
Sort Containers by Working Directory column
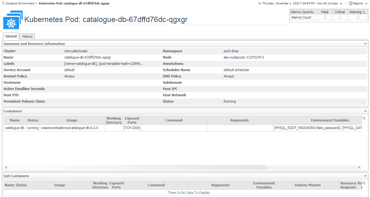pos(113,120)
